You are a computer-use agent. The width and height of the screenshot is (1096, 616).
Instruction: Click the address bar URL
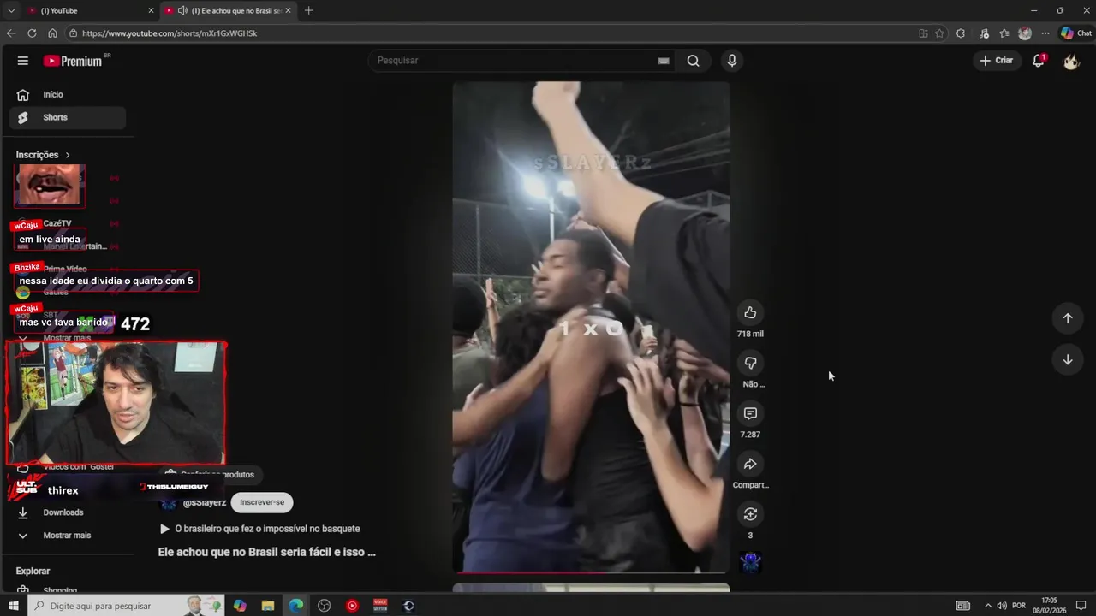pos(170,33)
